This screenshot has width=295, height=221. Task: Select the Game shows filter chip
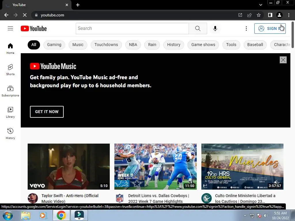(203, 45)
